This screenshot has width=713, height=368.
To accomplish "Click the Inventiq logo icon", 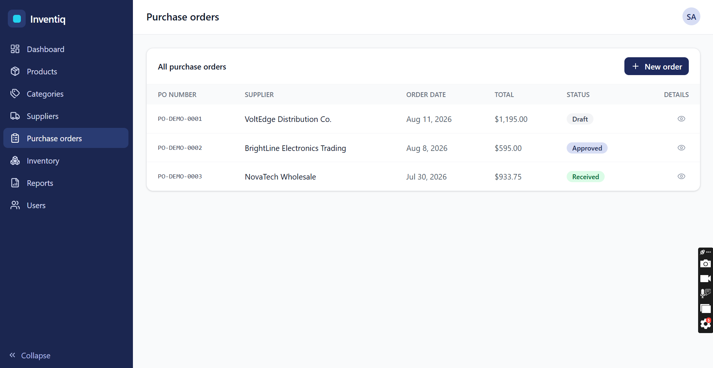I will point(17,19).
